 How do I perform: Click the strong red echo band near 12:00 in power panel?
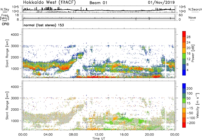99,77
